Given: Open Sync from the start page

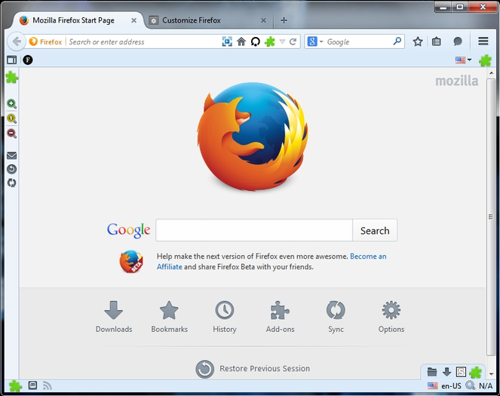Looking at the screenshot, I should [x=336, y=317].
